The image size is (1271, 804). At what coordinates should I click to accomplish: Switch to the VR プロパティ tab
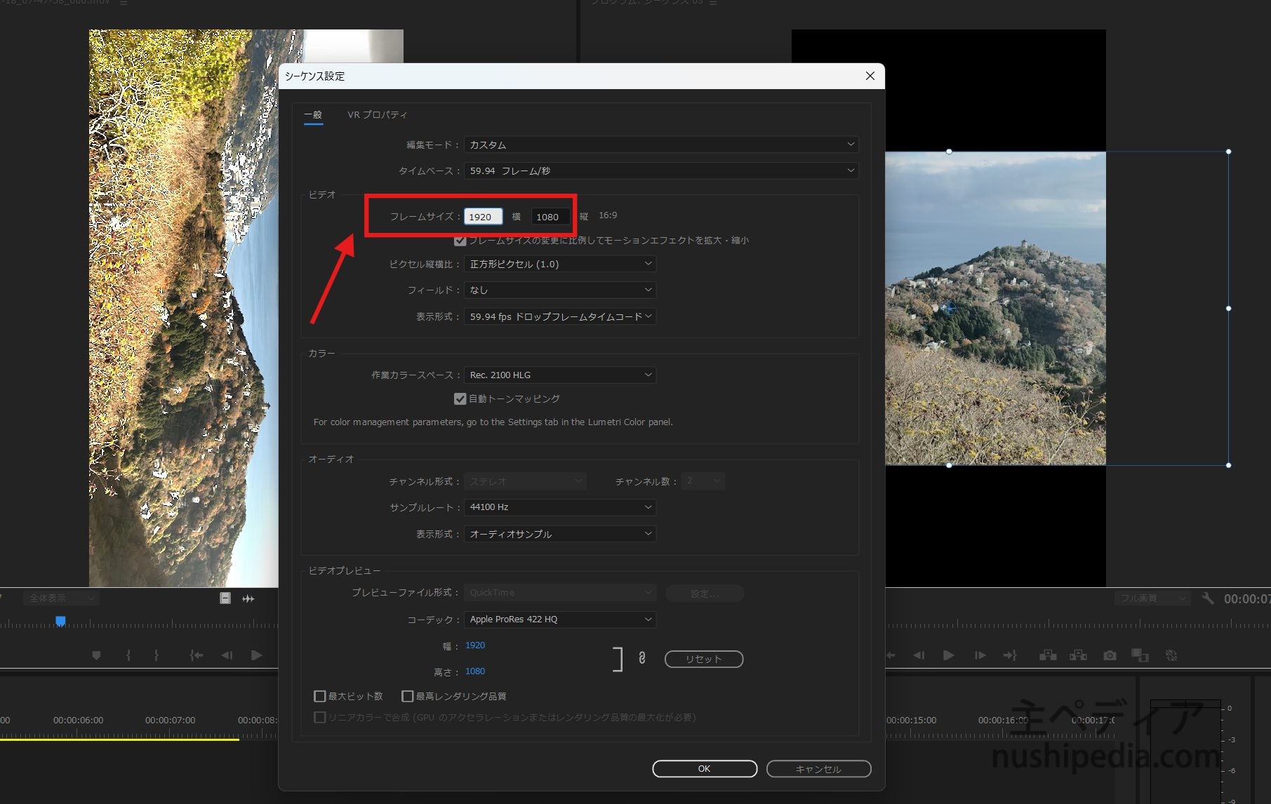377,114
